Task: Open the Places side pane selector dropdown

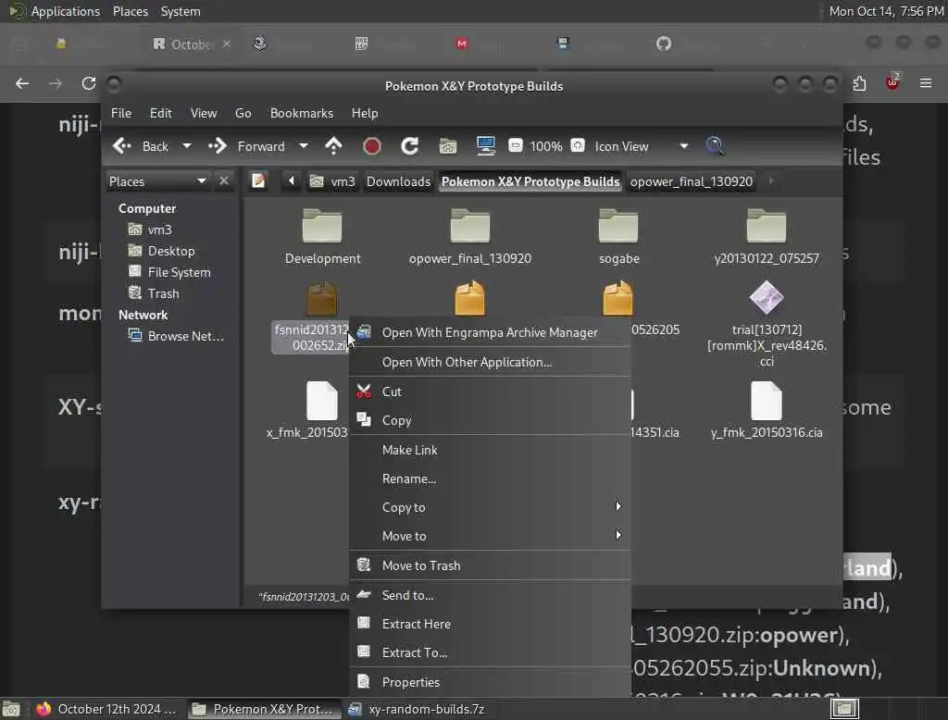Action: pyautogui.click(x=157, y=181)
